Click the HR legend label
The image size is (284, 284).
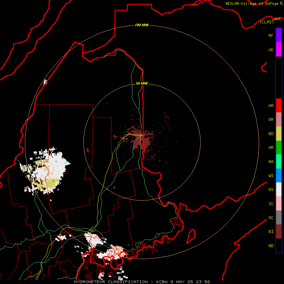pyautogui.click(x=271, y=148)
